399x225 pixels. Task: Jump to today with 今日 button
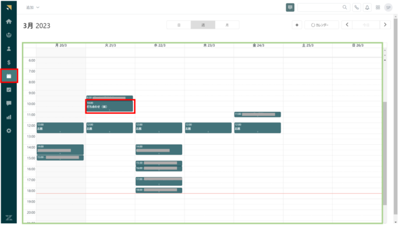click(x=366, y=25)
